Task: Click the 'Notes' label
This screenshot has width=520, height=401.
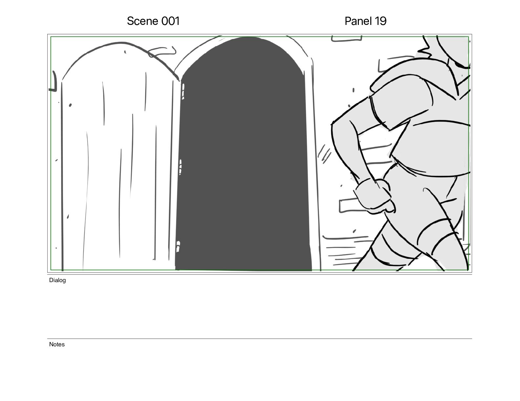Action: pos(57,344)
